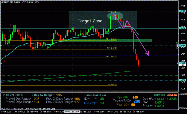This screenshot has width=187, height=114.
Task: Click the '19 Feb 13:45' time axis label
Action: click(112, 112)
